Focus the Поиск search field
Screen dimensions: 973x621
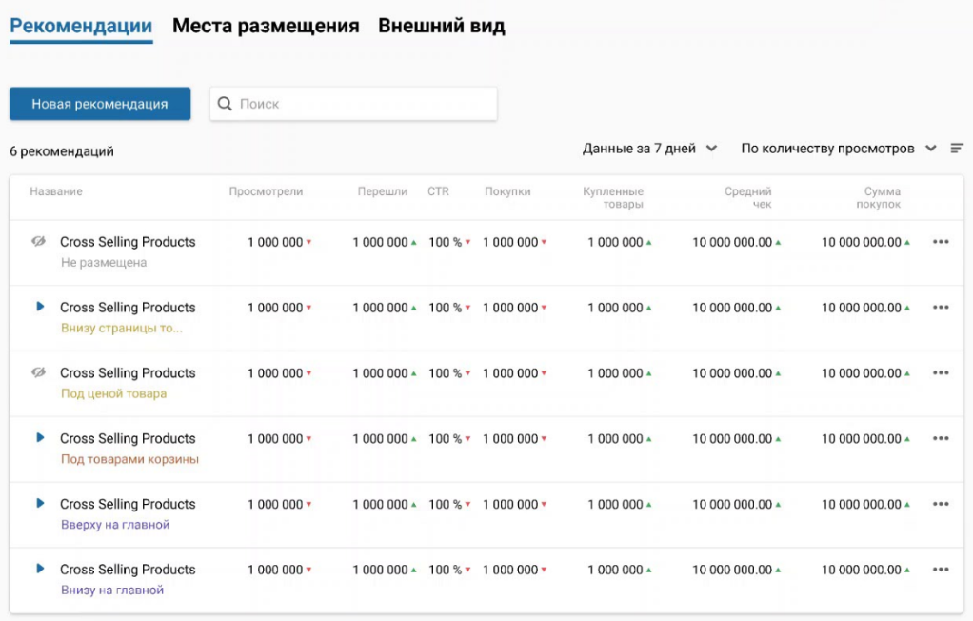tap(353, 104)
